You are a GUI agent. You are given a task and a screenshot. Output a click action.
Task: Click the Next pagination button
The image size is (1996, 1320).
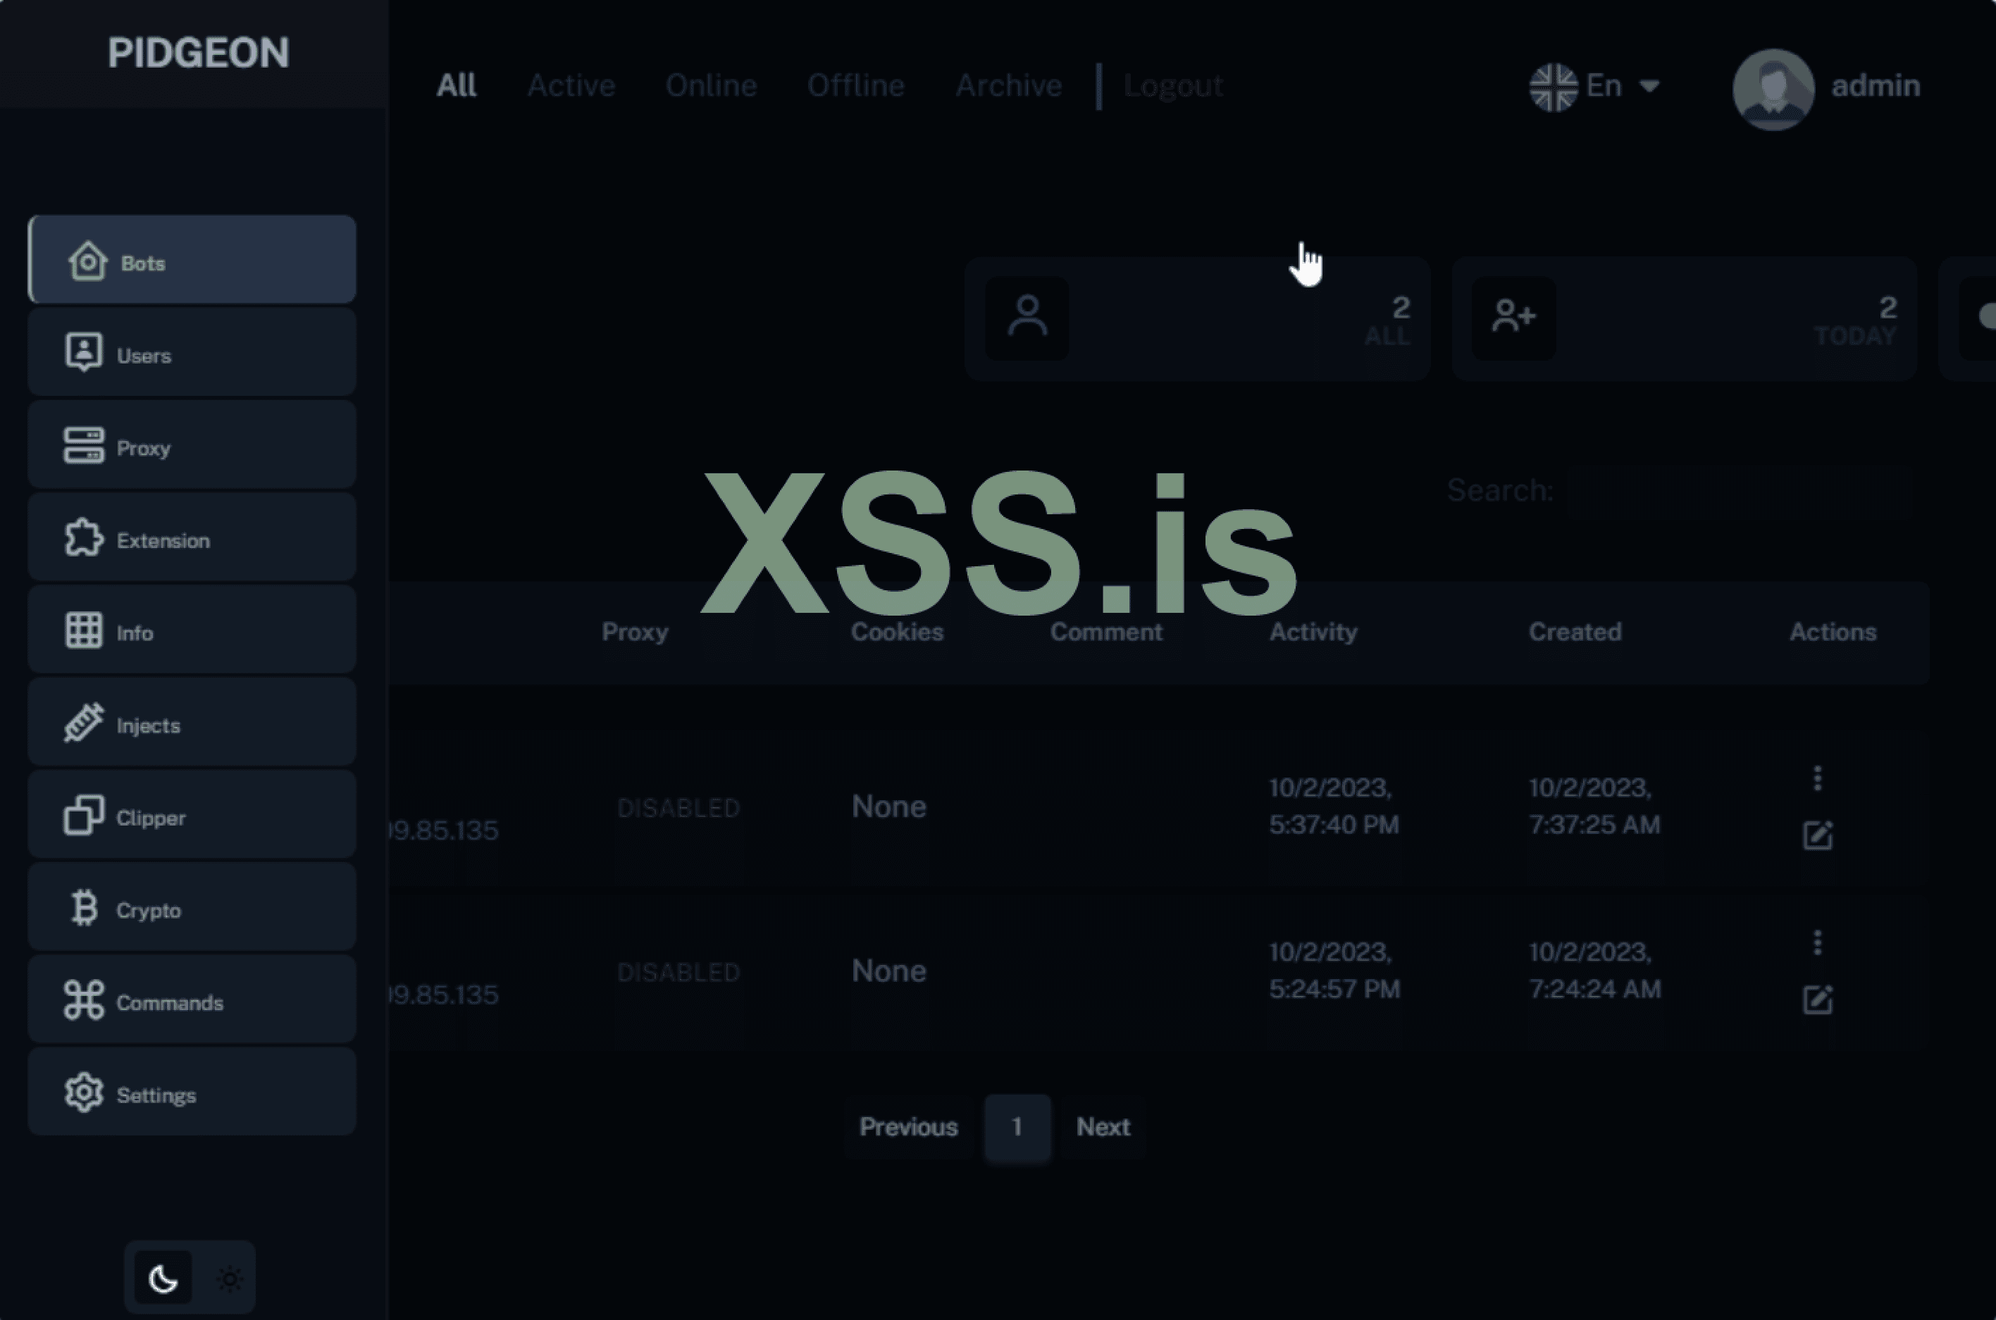[x=1102, y=1127]
